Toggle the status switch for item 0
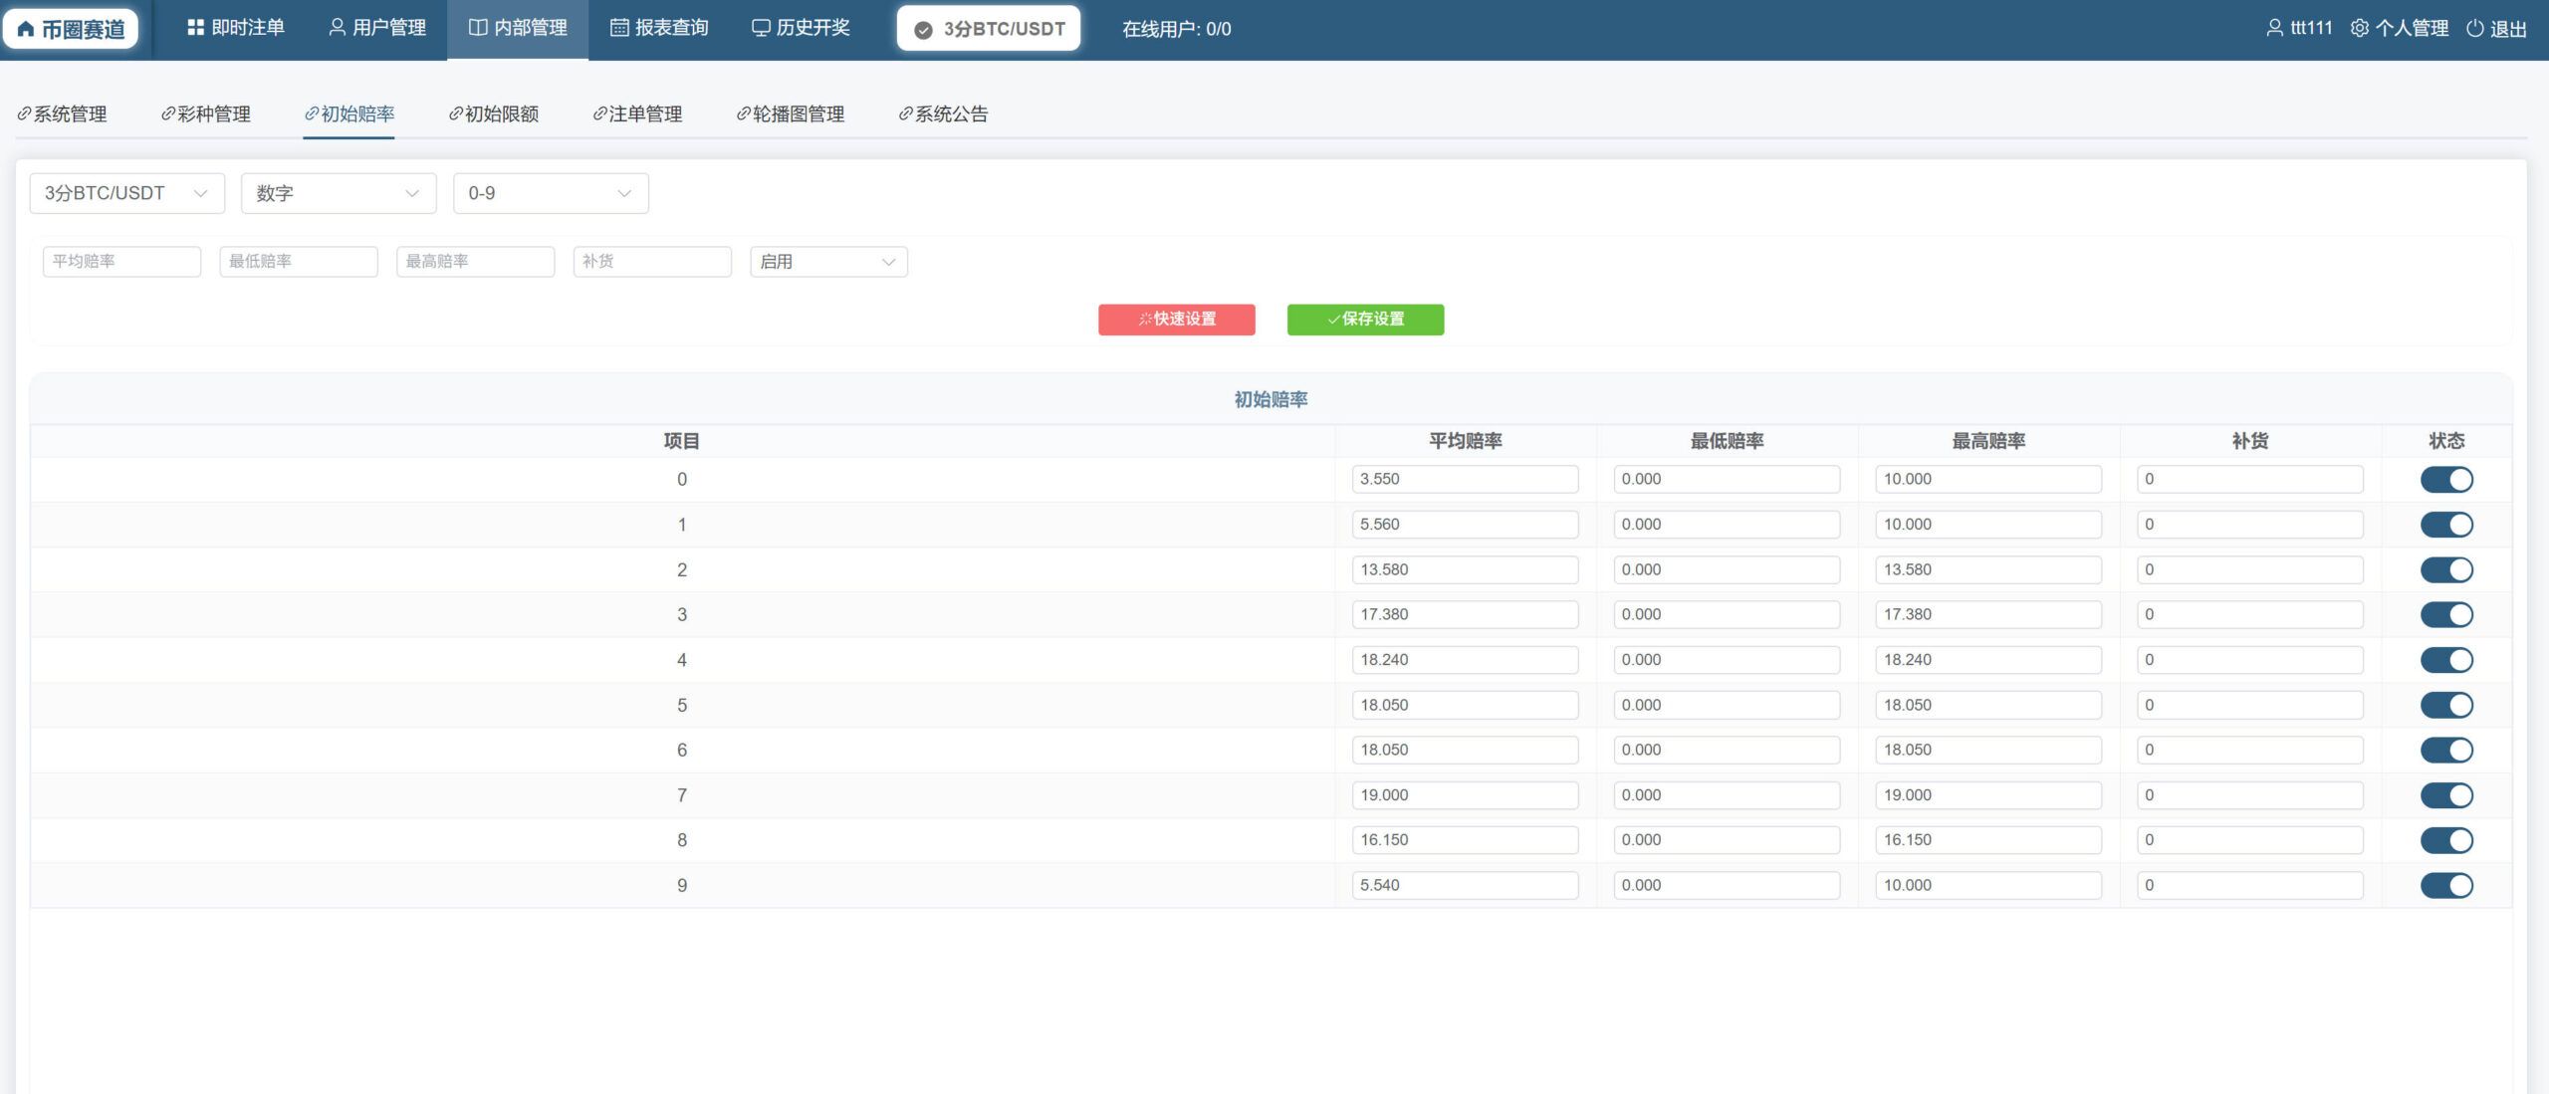This screenshot has width=2549, height=1094. [2446, 480]
